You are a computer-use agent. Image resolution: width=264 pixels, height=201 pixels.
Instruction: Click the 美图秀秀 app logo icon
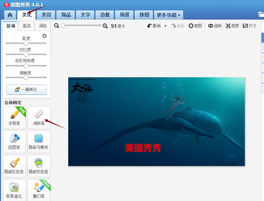pos(7,5)
